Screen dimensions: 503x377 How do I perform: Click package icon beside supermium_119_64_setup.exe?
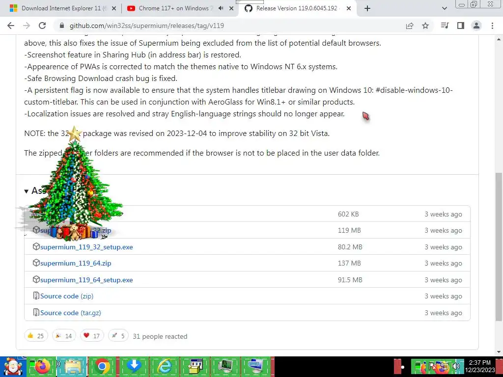tap(36, 279)
